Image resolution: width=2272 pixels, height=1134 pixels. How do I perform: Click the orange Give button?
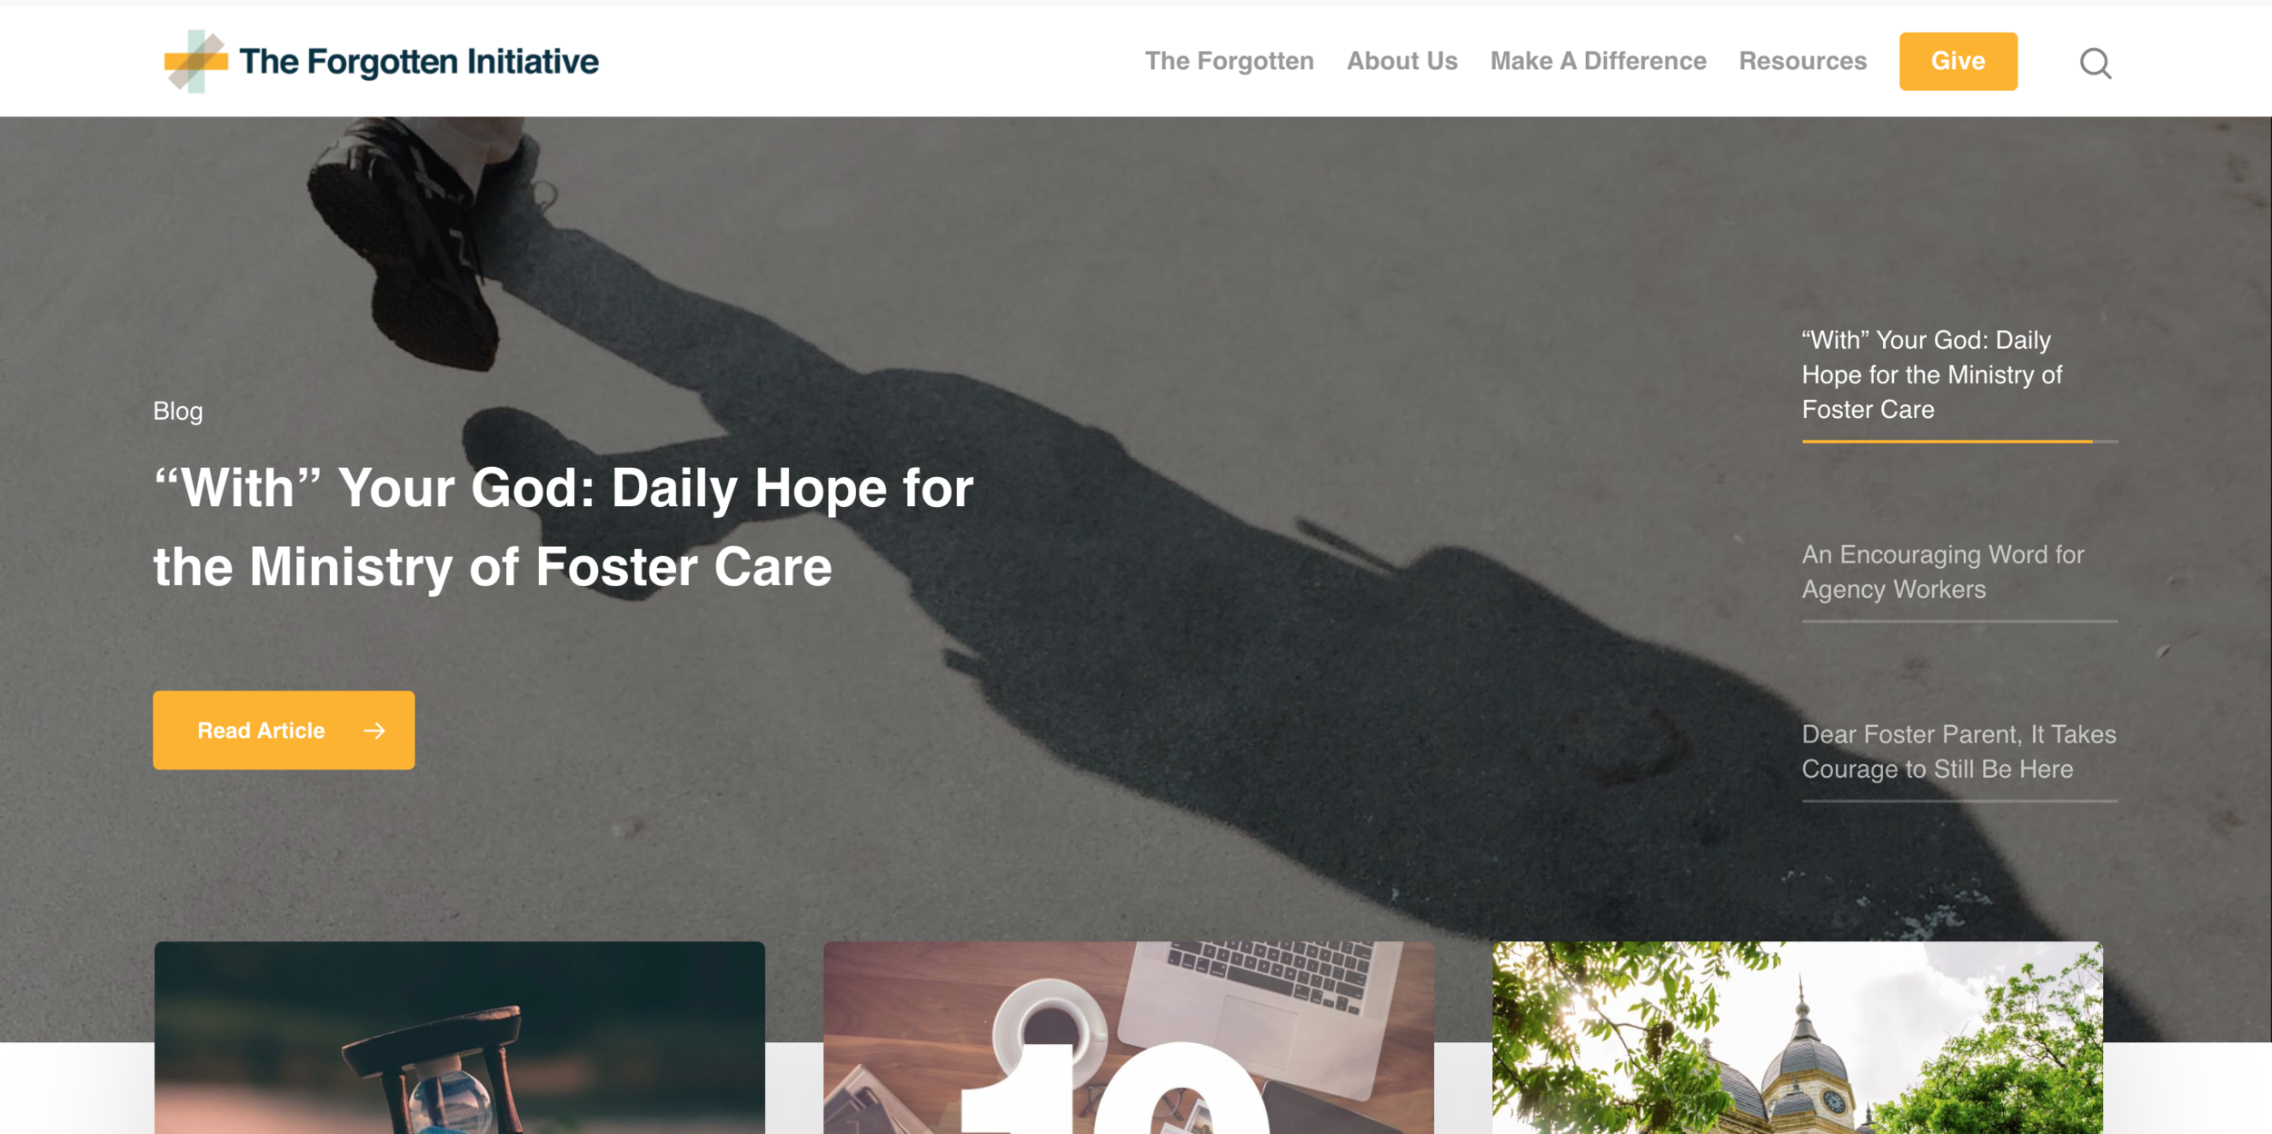click(1958, 61)
